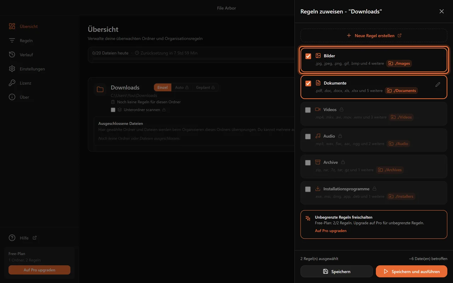Click the Lizenz key icon
This screenshot has width=453, height=283.
pos(12,83)
